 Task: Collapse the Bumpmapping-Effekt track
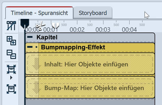(30, 48)
